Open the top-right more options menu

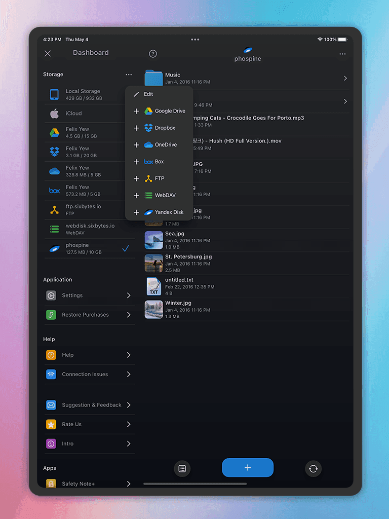tap(342, 54)
